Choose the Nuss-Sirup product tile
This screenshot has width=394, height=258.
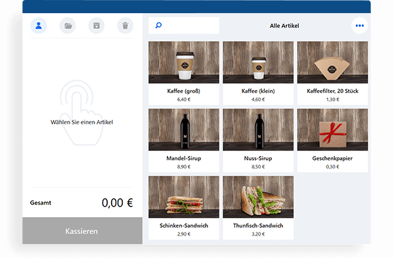(258, 141)
